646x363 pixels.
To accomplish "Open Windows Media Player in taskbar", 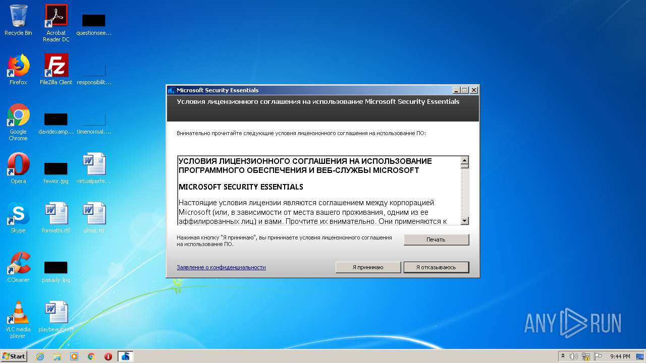I will (74, 356).
